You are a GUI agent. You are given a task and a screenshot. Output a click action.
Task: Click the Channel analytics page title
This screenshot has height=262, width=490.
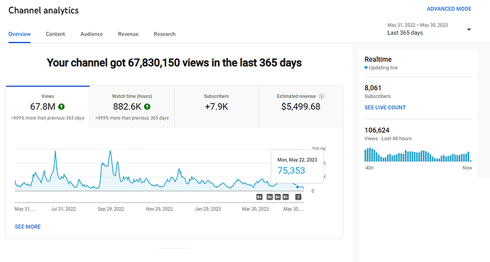click(43, 11)
